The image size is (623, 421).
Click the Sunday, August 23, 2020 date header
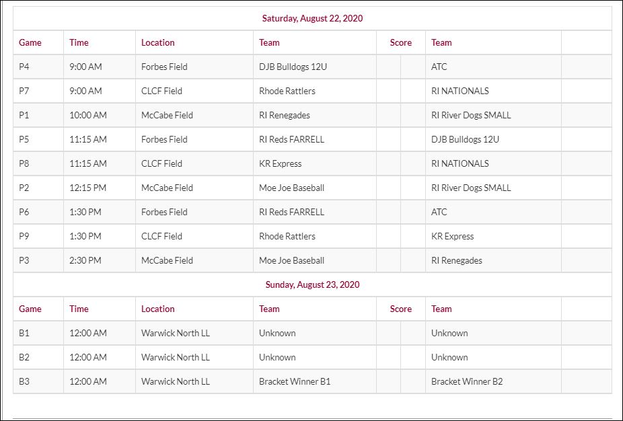pos(312,284)
